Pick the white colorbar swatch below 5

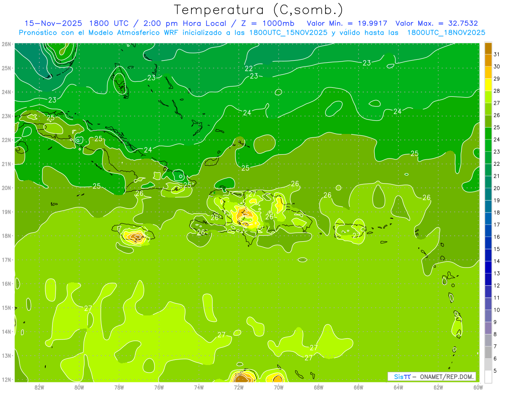(x=488, y=376)
